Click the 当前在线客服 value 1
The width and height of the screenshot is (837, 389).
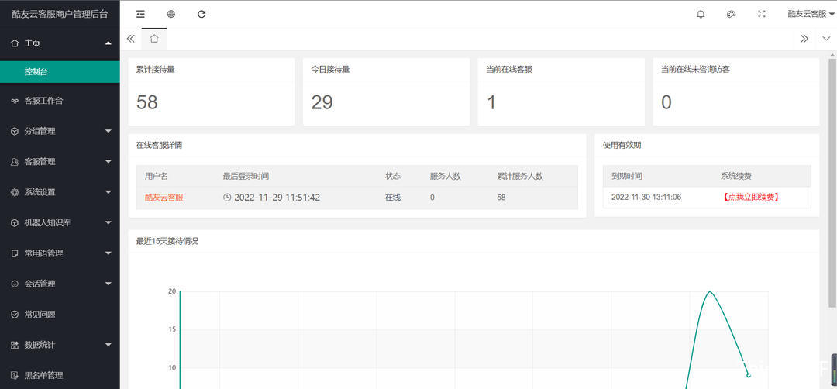point(491,102)
